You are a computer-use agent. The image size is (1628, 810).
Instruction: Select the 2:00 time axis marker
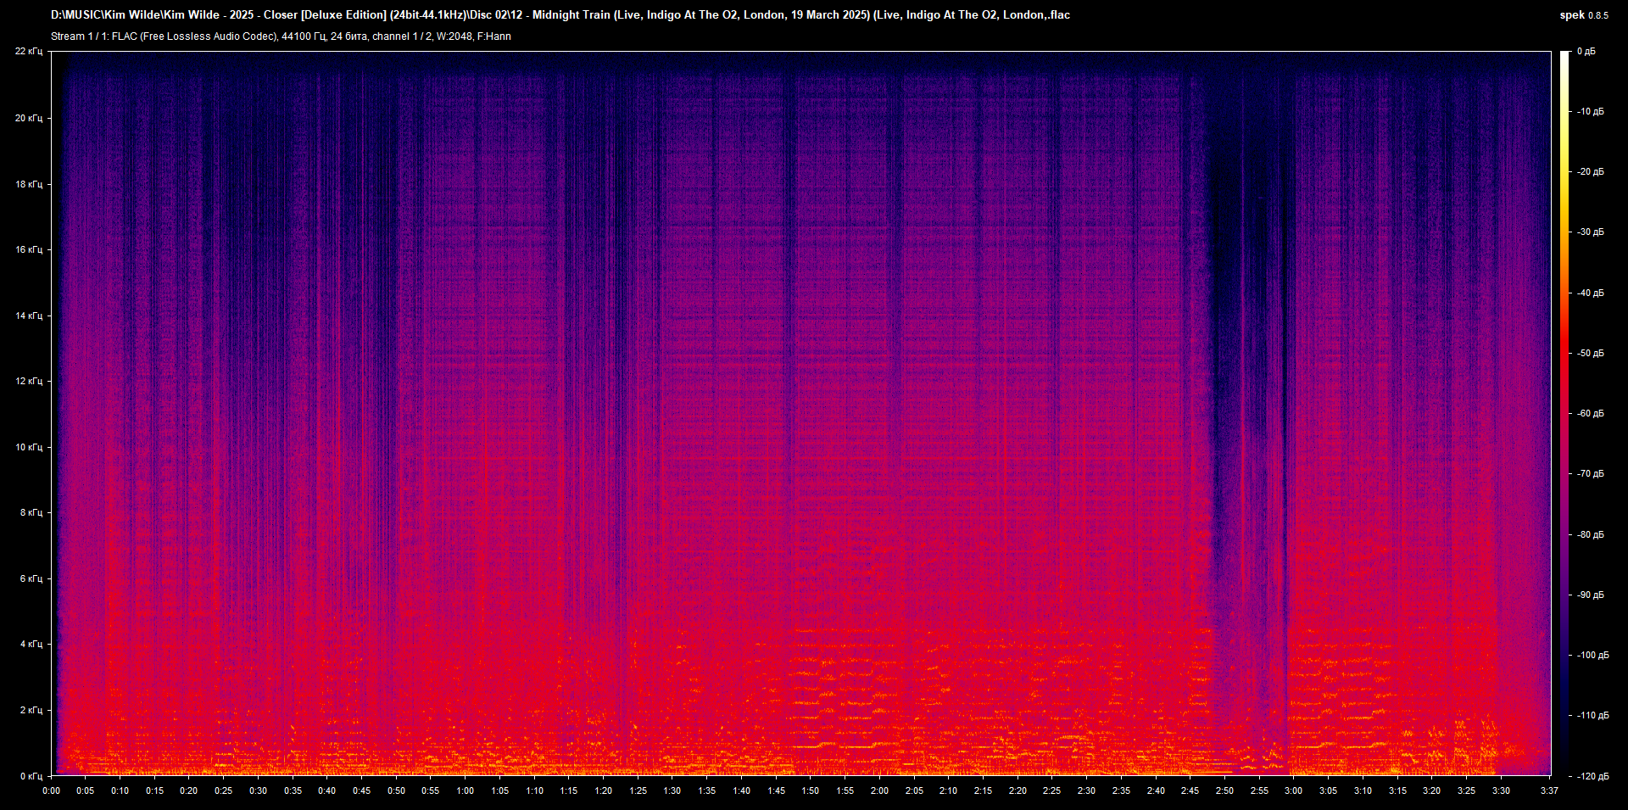coord(879,790)
